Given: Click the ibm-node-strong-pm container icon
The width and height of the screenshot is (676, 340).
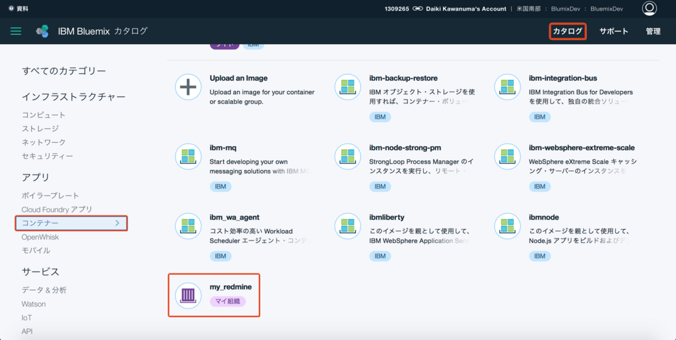Looking at the screenshot, I should point(347,157).
